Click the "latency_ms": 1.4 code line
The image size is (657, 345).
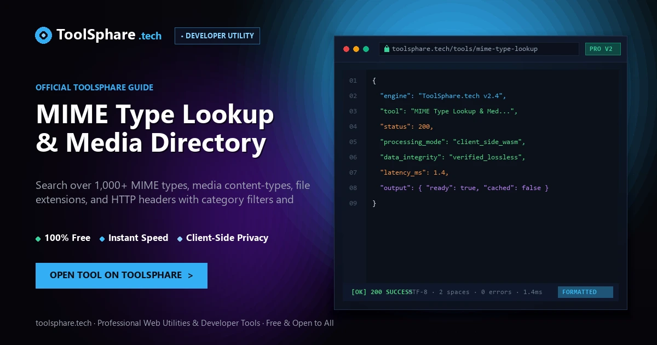coord(414,173)
